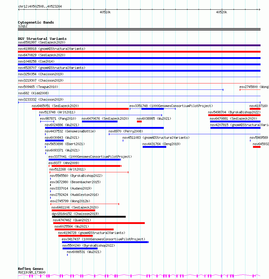The width and height of the screenshot is (269, 279).
Task: Open the nsv6093371 (Wu2021) label
Action: click(62, 150)
